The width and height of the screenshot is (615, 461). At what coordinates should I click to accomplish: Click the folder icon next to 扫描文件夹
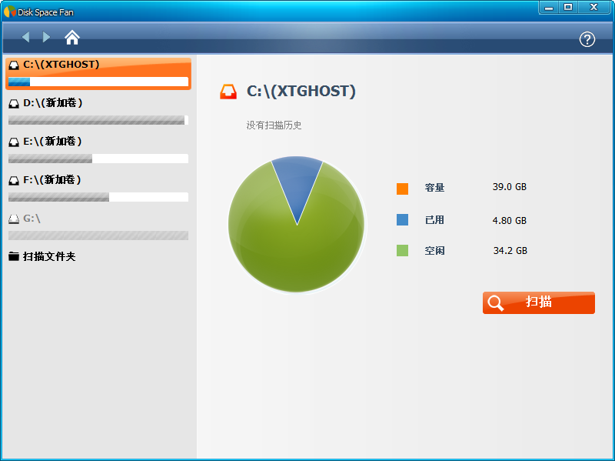(14, 256)
